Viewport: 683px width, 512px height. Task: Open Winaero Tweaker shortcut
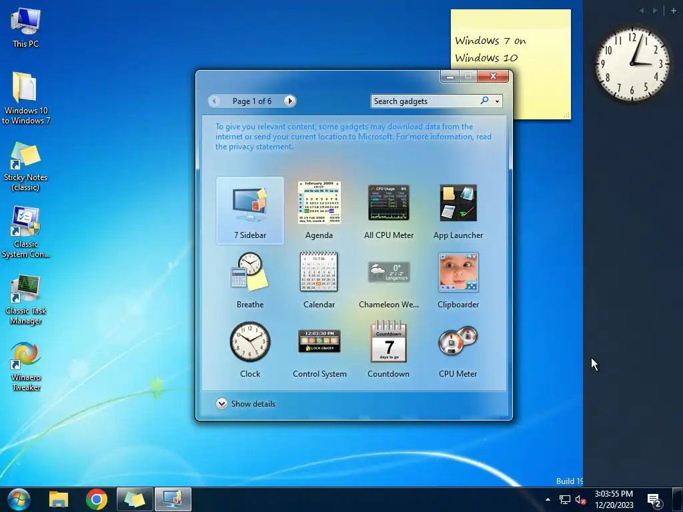click(26, 367)
